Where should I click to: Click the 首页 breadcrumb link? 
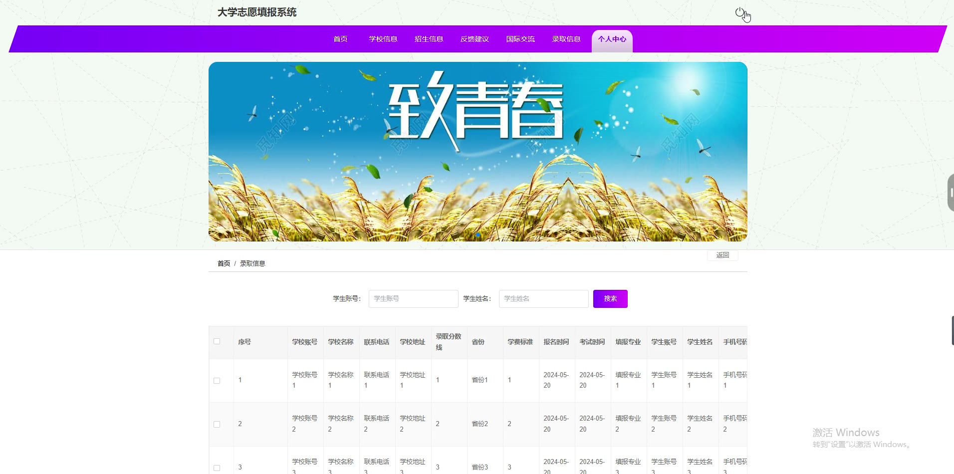[x=224, y=263]
